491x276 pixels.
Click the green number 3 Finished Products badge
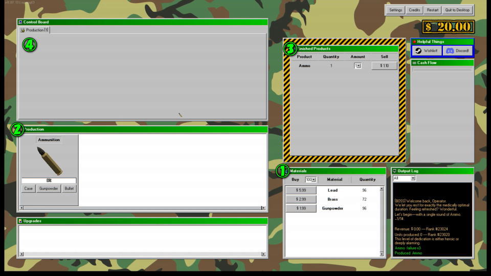[x=290, y=49]
